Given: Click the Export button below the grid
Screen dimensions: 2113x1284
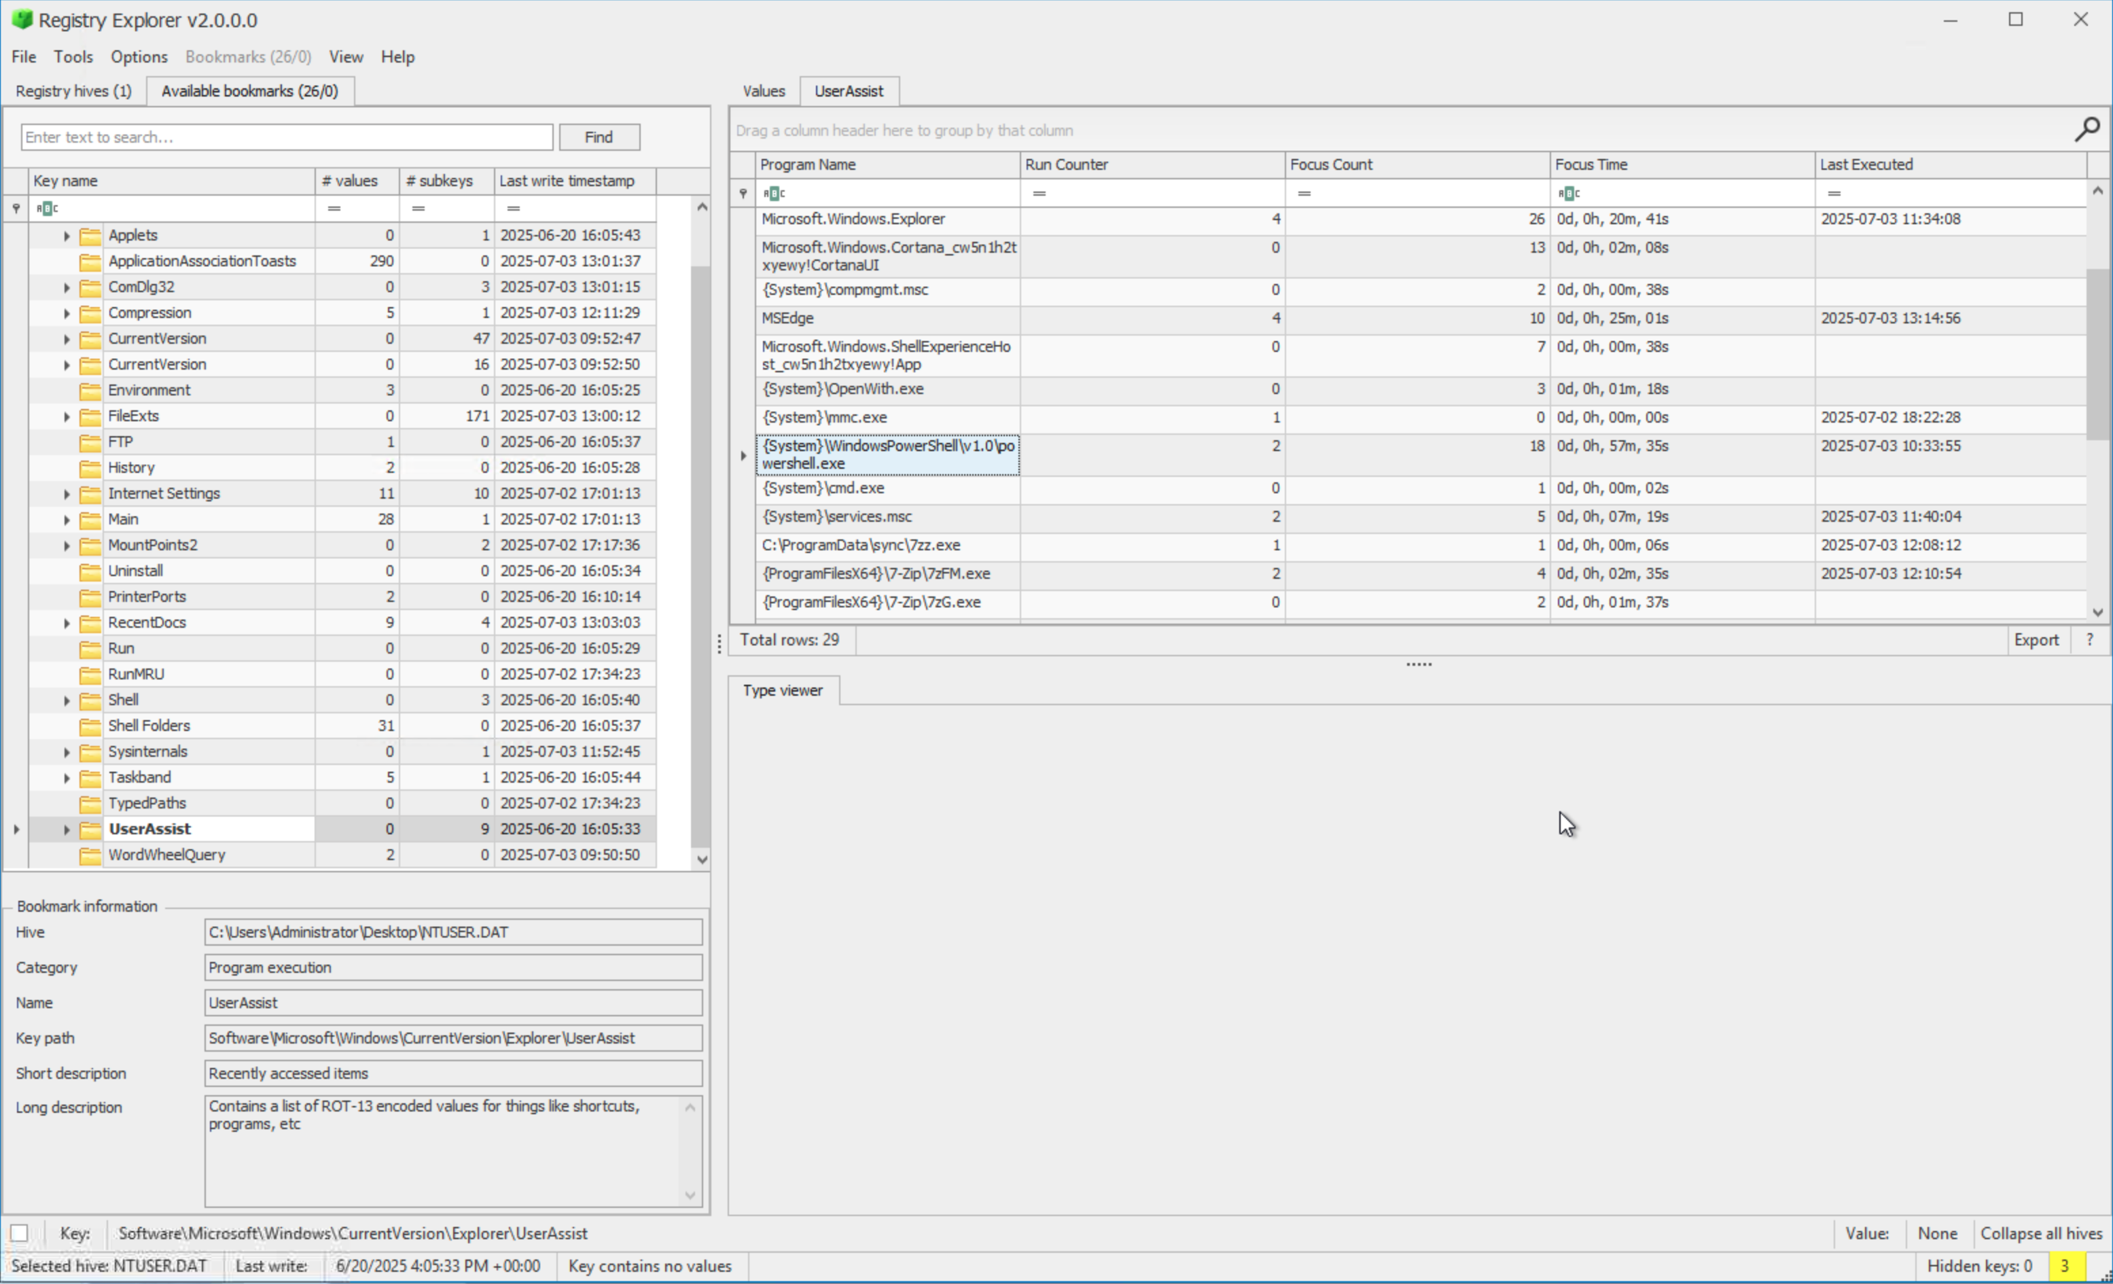Looking at the screenshot, I should 2037,639.
